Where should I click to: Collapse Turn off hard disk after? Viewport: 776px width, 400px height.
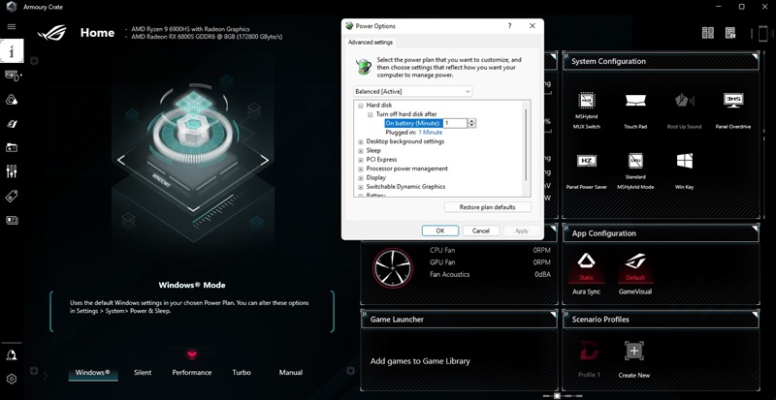(x=371, y=114)
